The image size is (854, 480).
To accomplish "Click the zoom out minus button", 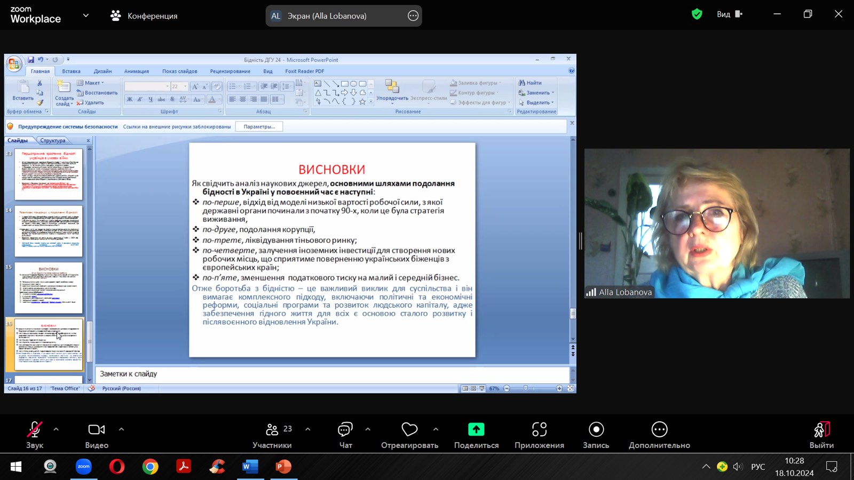I will (x=507, y=388).
